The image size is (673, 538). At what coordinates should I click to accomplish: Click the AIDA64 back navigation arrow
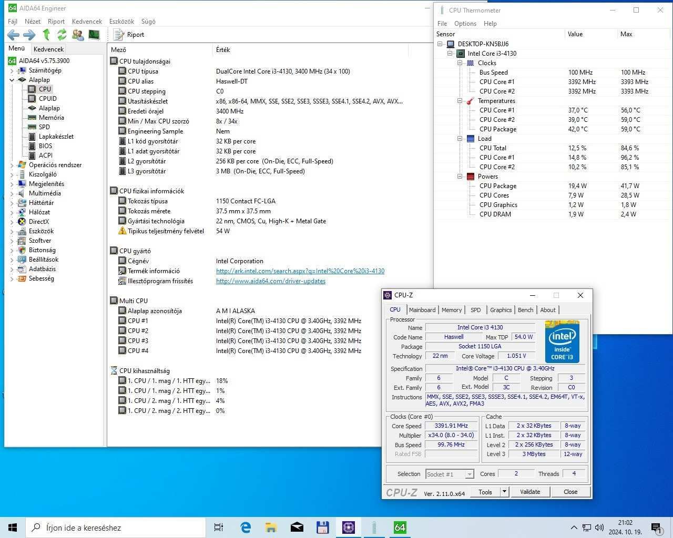coord(13,35)
